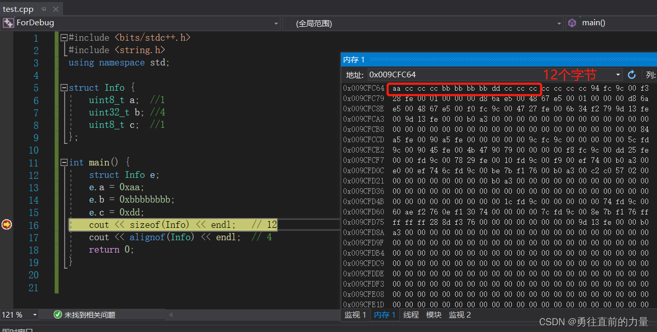Viewport: 657px width, 332px height.
Task: Click memory row address 0x009CFD4B
Action: coord(364,202)
